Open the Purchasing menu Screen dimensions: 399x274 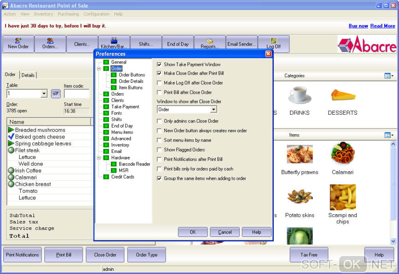68,14
